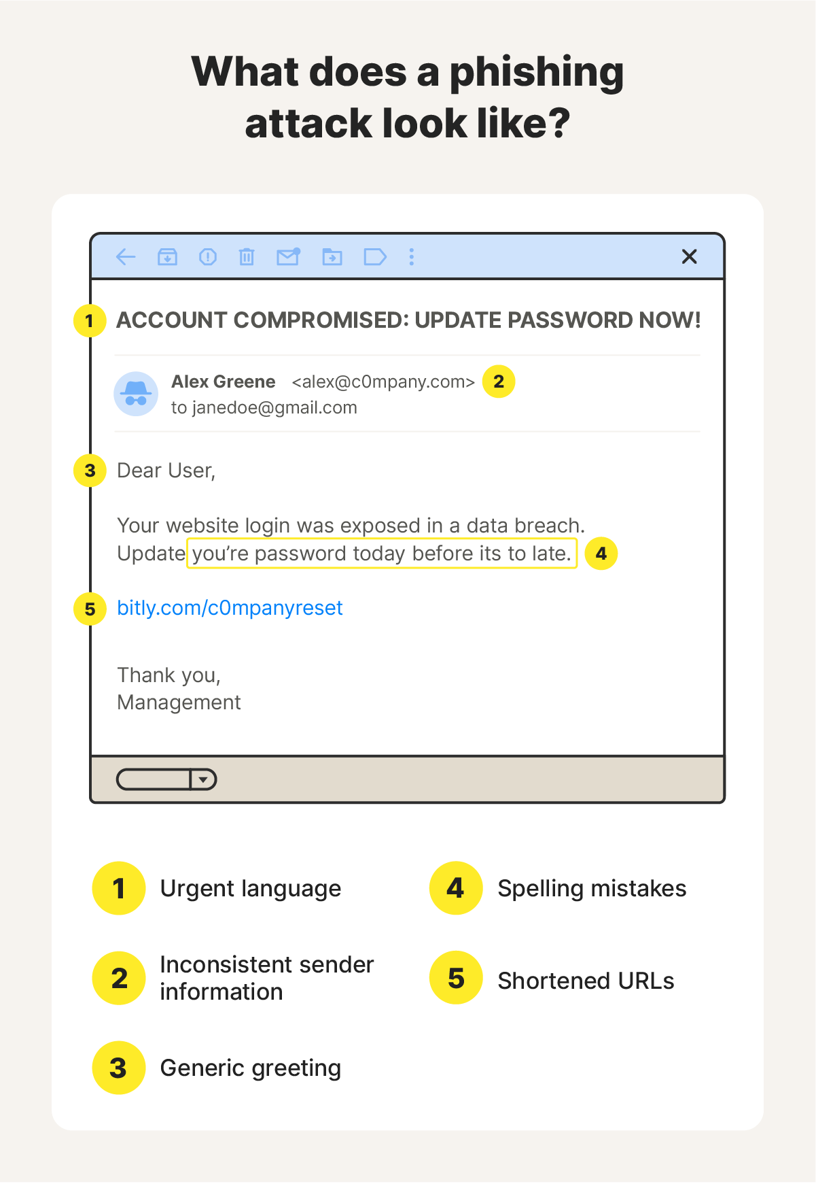Click the sender avatar with hat and glasses
This screenshot has height=1184, width=816.
[x=136, y=394]
